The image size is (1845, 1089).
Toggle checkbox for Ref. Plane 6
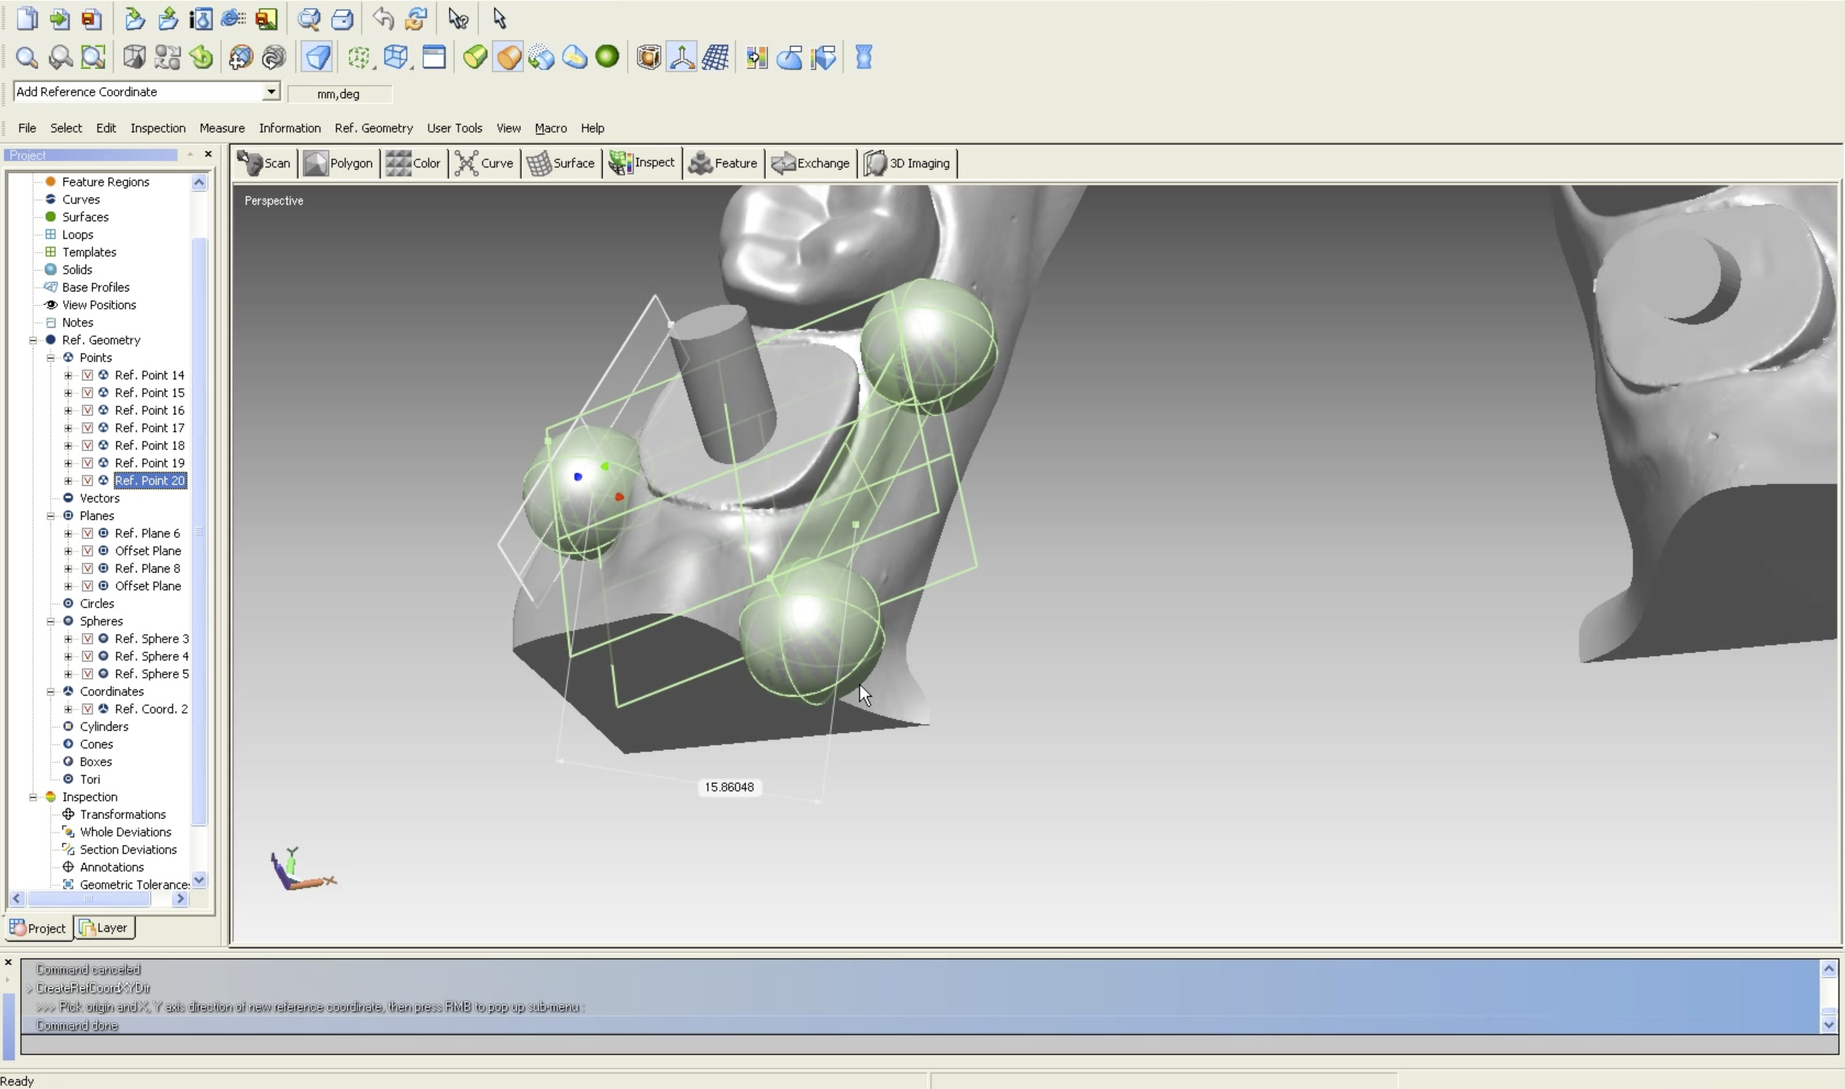87,533
